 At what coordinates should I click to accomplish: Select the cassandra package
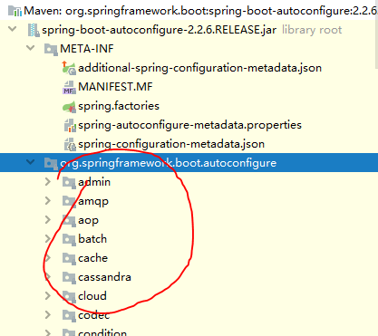point(104,277)
